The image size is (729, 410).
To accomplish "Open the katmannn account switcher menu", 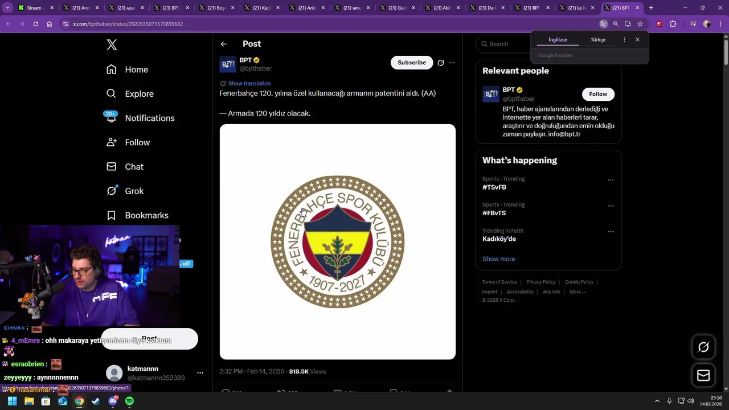I will pos(200,373).
